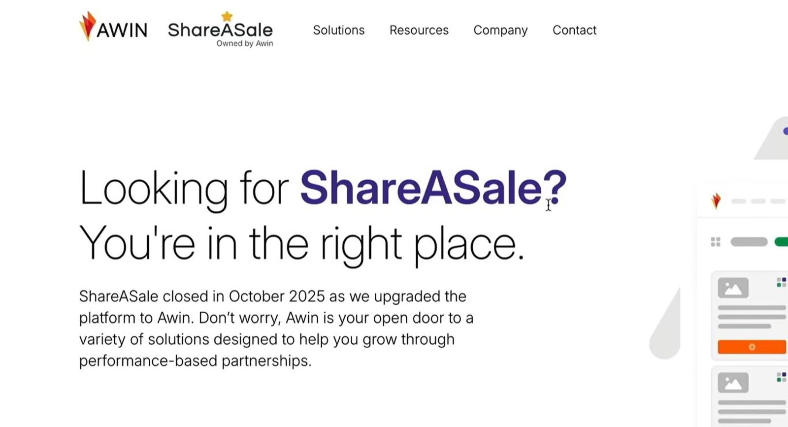Open the Resources menu

419,30
